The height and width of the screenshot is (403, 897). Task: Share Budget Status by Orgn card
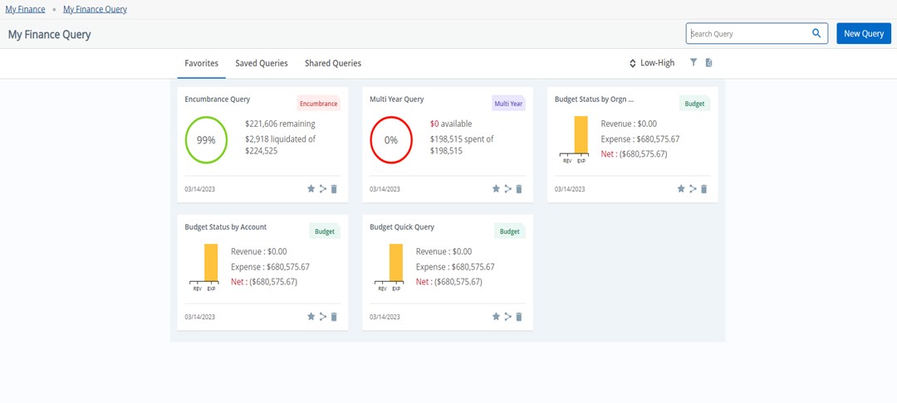[693, 189]
